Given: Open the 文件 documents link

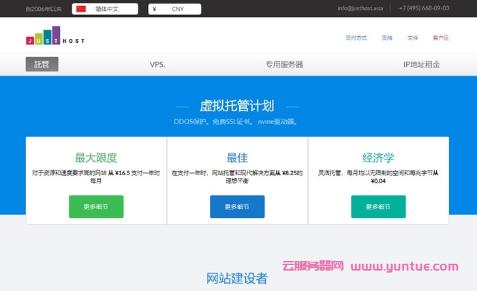Looking at the screenshot, I should click(412, 38).
